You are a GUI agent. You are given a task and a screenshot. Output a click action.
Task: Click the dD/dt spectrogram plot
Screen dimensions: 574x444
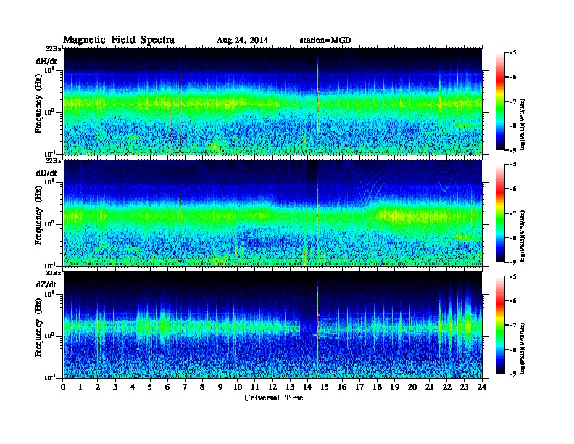click(273, 213)
